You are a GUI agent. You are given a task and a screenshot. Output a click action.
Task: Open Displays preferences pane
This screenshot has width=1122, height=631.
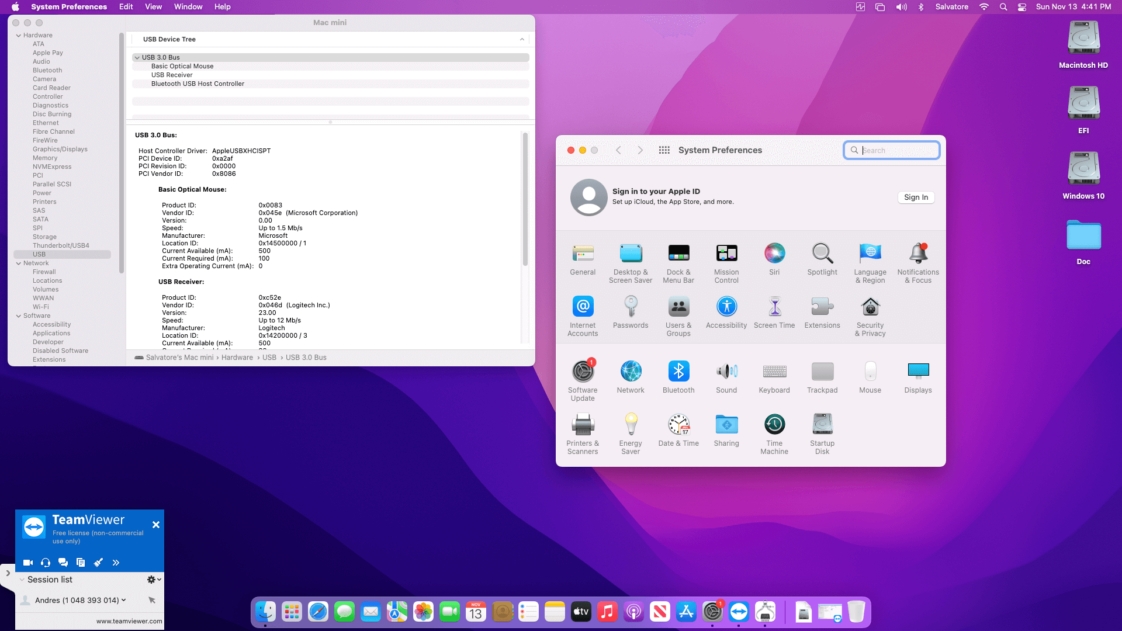pyautogui.click(x=918, y=377)
